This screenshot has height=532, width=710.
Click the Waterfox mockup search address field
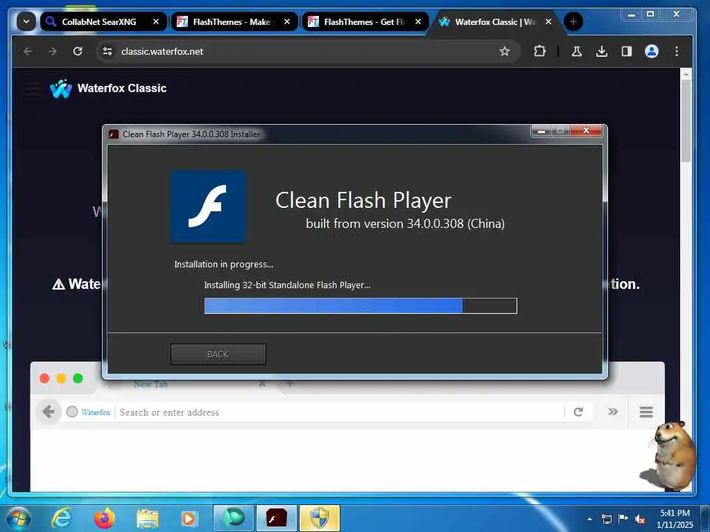pyautogui.click(x=341, y=412)
